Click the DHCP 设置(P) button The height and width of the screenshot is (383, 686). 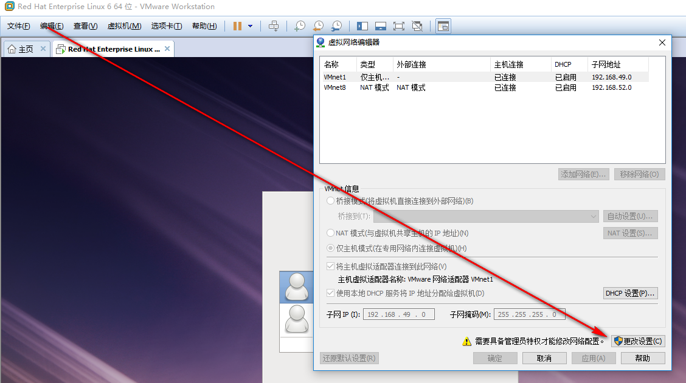[x=630, y=293]
